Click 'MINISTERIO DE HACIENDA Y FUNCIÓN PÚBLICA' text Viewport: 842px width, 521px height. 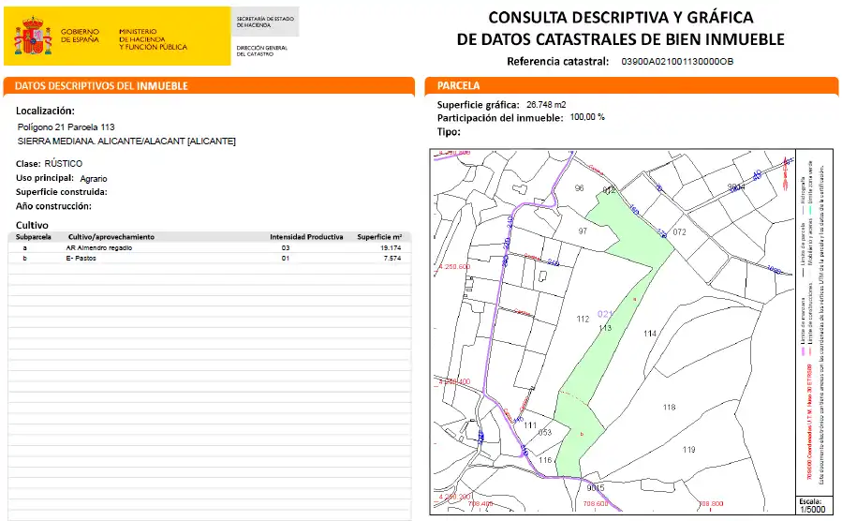coord(153,39)
